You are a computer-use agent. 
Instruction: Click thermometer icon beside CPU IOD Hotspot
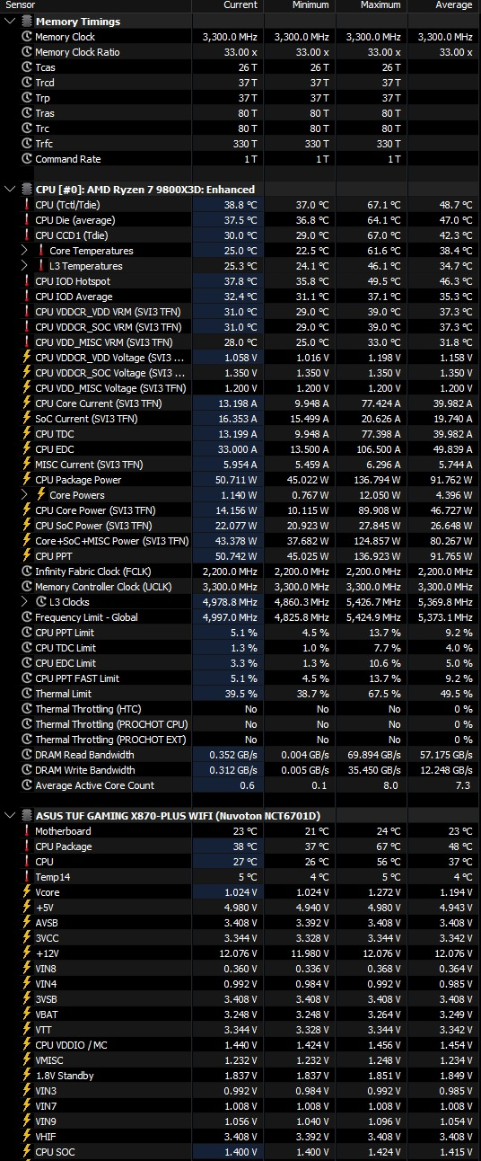click(x=27, y=281)
